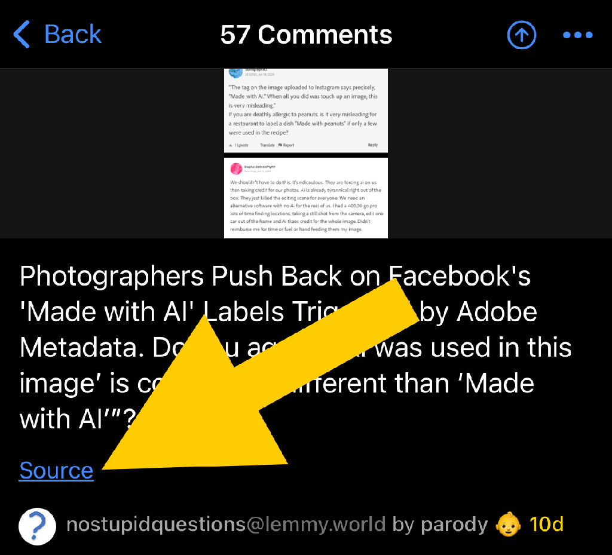Open the post's screenshot image preview
612x555 pixels.
pyautogui.click(x=306, y=154)
